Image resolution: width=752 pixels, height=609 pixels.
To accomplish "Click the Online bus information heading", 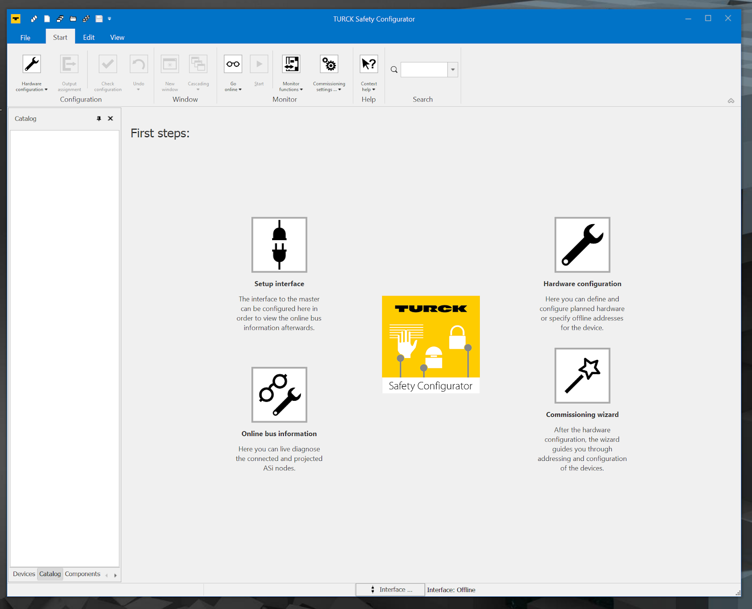I will coord(279,434).
